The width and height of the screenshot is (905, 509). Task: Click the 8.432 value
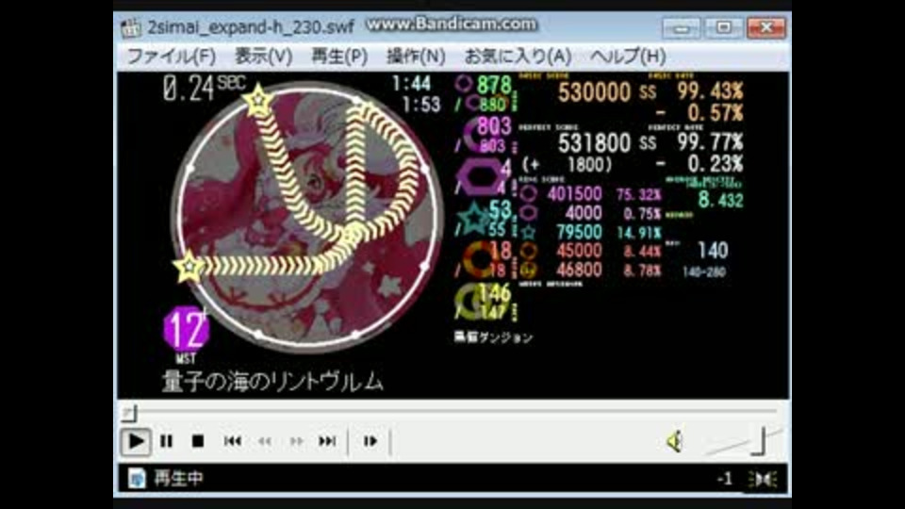coord(721,200)
